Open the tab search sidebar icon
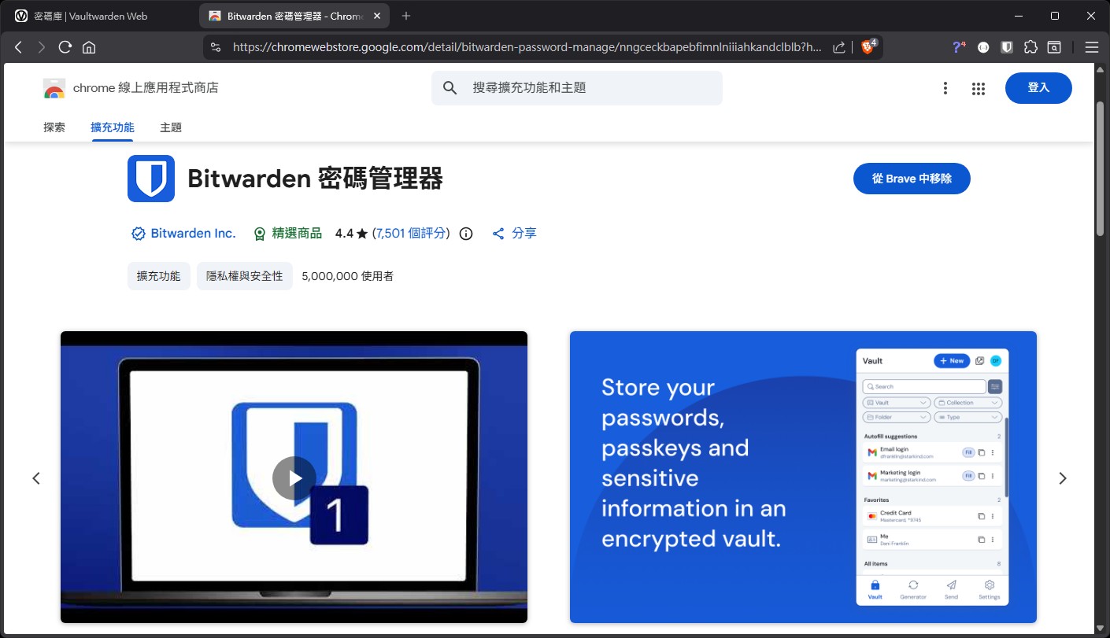The height and width of the screenshot is (638, 1110). [x=1054, y=47]
